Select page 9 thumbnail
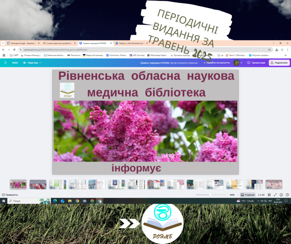This screenshot has width=291, height=244. click(176, 184)
